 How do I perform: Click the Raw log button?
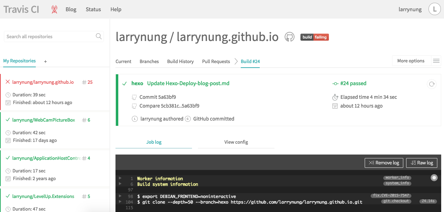click(422, 163)
